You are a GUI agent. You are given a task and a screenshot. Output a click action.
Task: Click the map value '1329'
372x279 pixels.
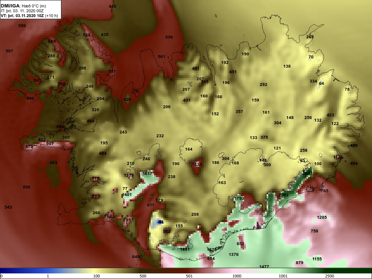(x=129, y=175)
